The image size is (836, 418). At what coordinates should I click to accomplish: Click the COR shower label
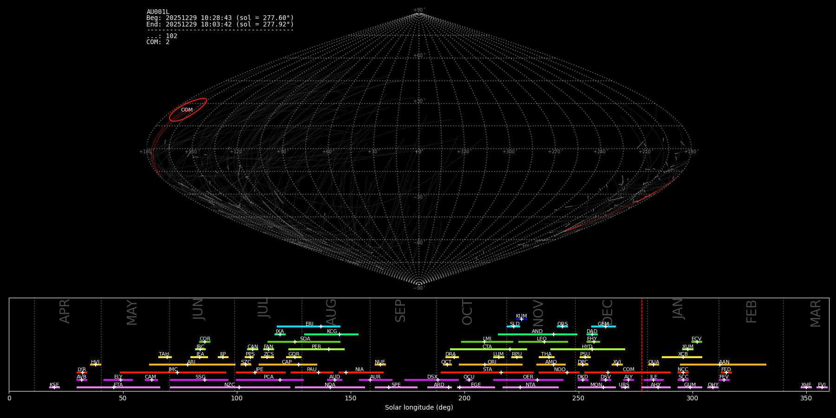click(x=205, y=339)
